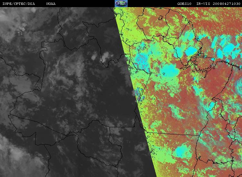This screenshot has height=177, width=242.
Task: Click the INPE/CPTEC/DSA header text
Action: tap(19, 4)
